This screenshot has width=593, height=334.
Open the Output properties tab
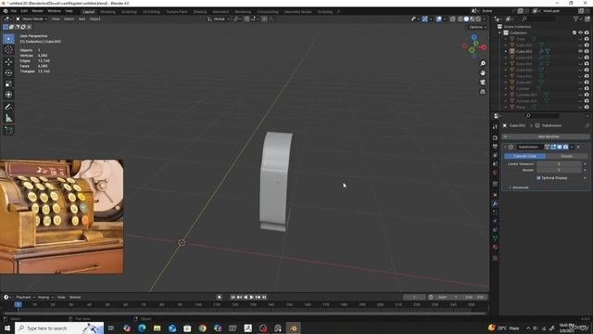[495, 147]
